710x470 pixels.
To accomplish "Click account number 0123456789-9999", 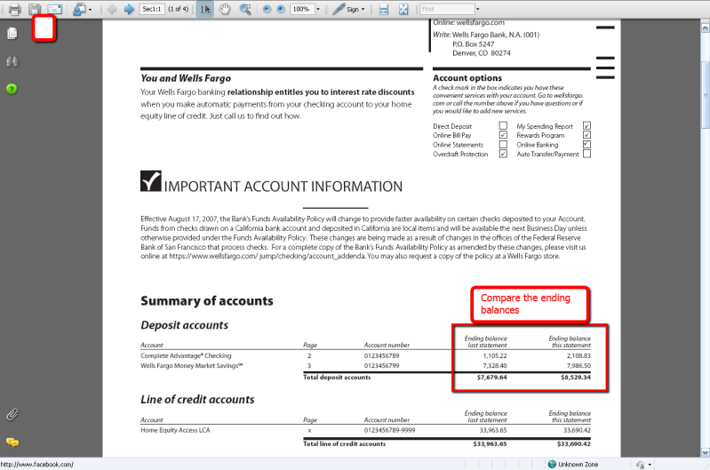I will click(389, 430).
